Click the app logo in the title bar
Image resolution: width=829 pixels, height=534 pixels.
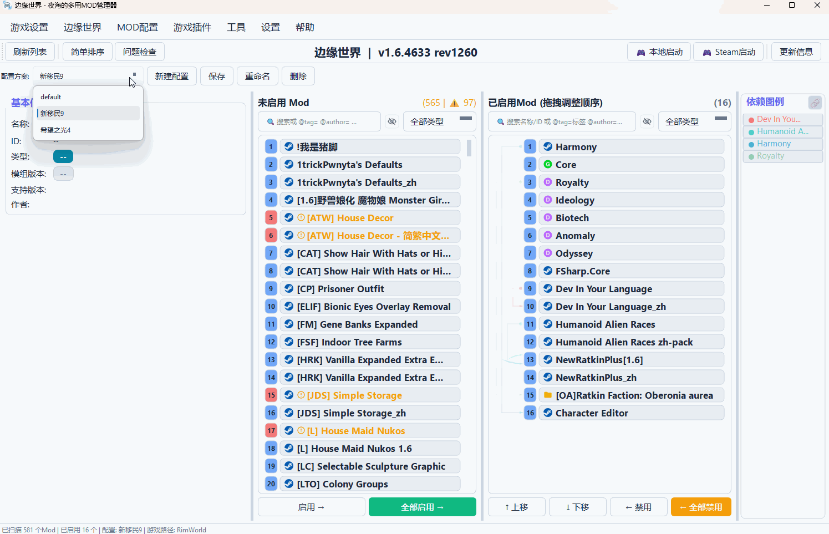[7, 6]
